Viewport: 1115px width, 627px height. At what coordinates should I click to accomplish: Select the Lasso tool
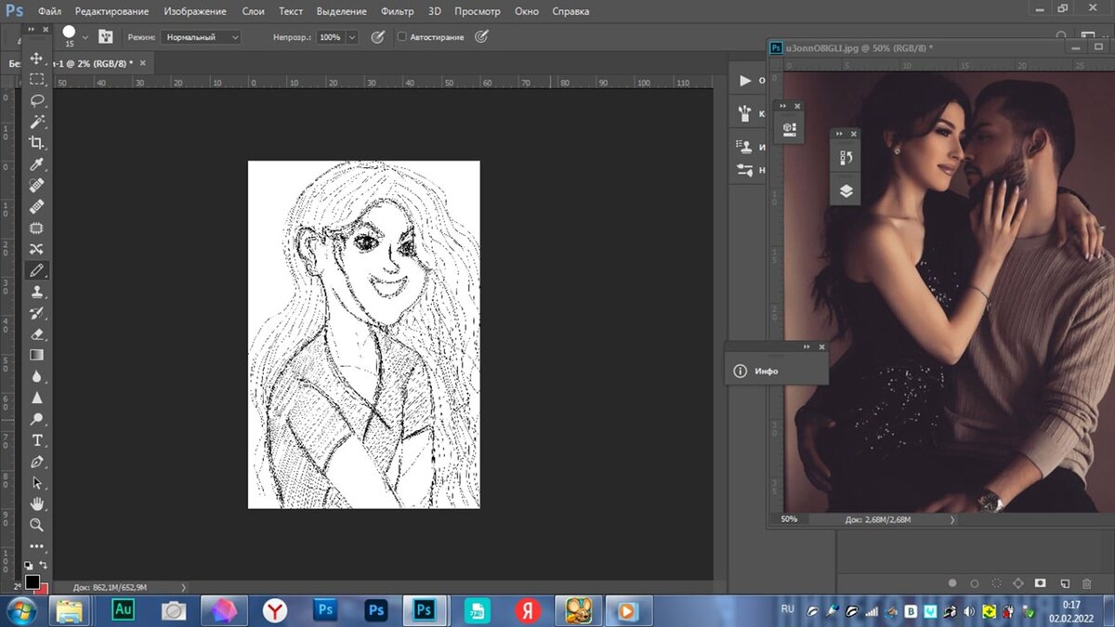click(36, 100)
